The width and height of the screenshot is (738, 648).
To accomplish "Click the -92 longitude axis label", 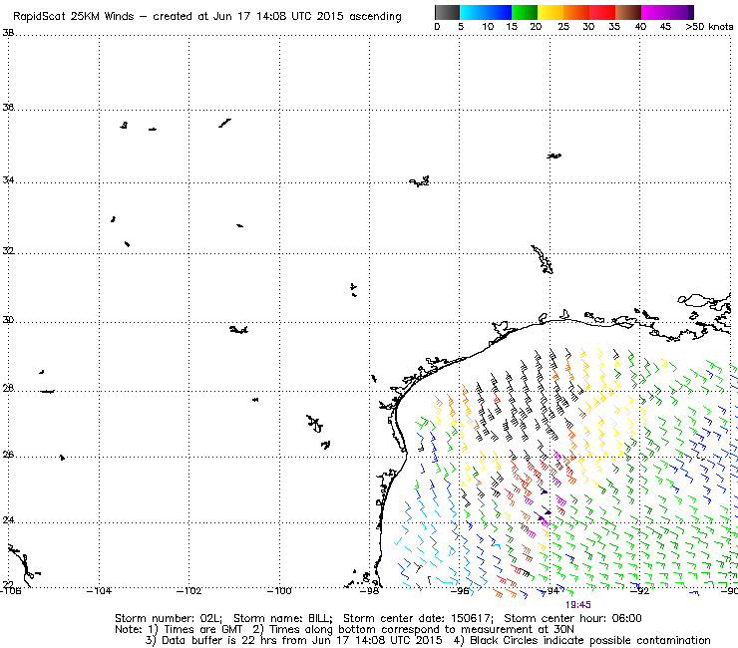I will (x=639, y=591).
